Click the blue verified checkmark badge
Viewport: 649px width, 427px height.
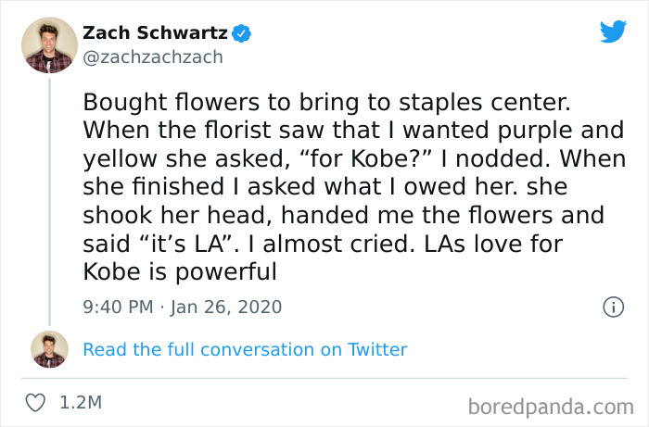point(242,33)
